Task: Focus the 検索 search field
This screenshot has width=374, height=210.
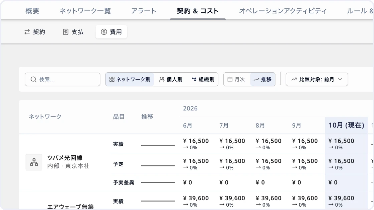Action: click(62, 79)
